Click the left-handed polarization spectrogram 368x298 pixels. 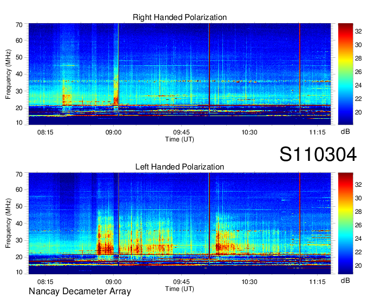(180, 223)
